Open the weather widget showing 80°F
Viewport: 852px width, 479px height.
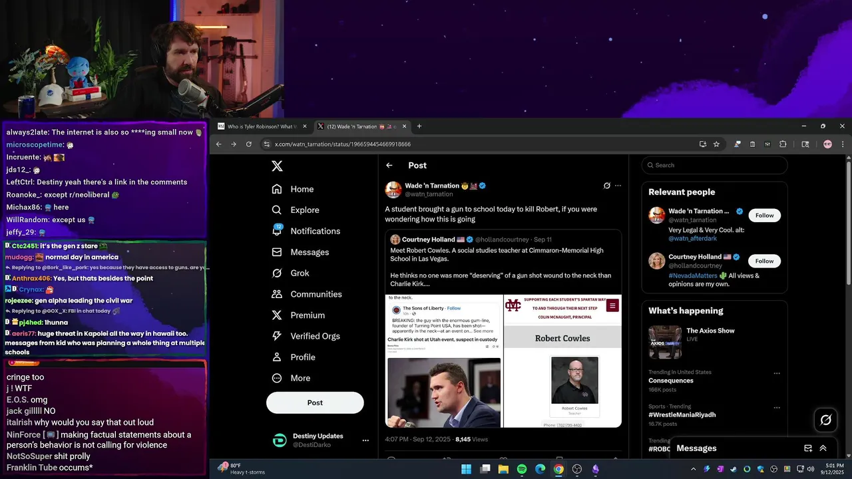click(242, 469)
